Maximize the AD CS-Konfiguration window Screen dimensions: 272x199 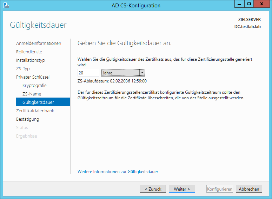[249, 4]
